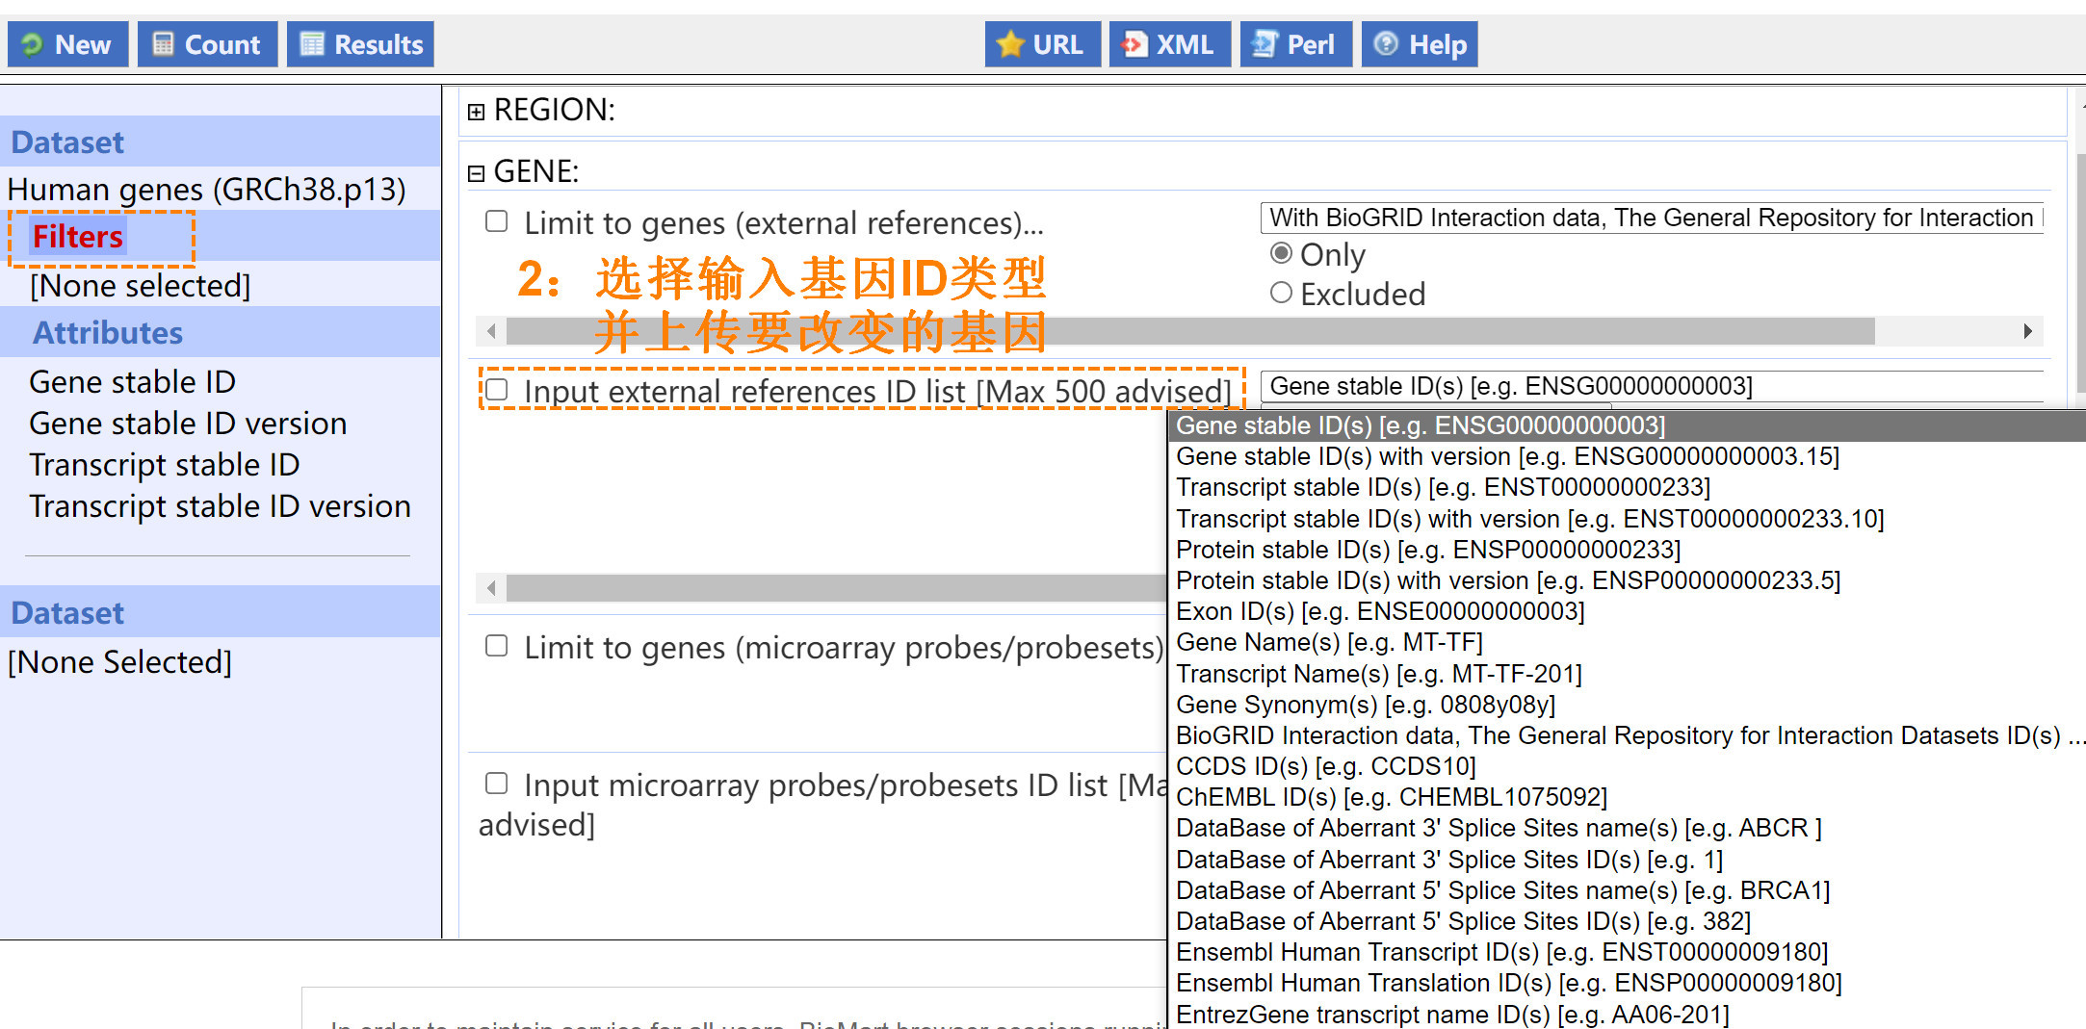2086x1029 pixels.
Task: Click the lower horizontal scrollbar left arrow
Action: [x=491, y=588]
